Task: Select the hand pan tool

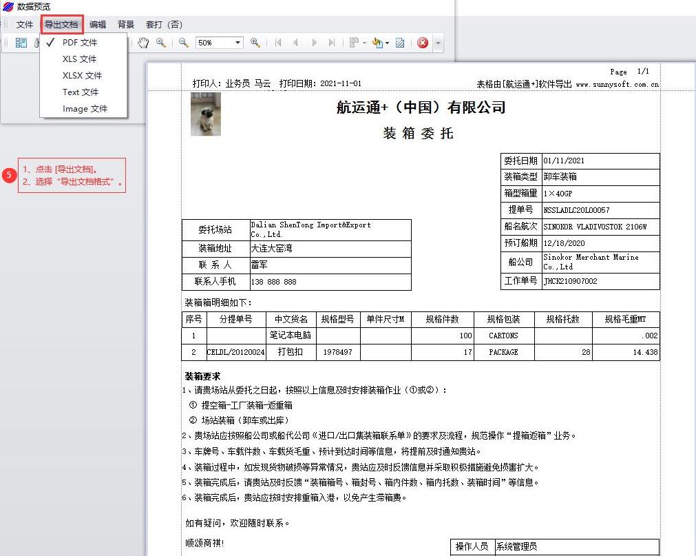Action: (x=143, y=43)
